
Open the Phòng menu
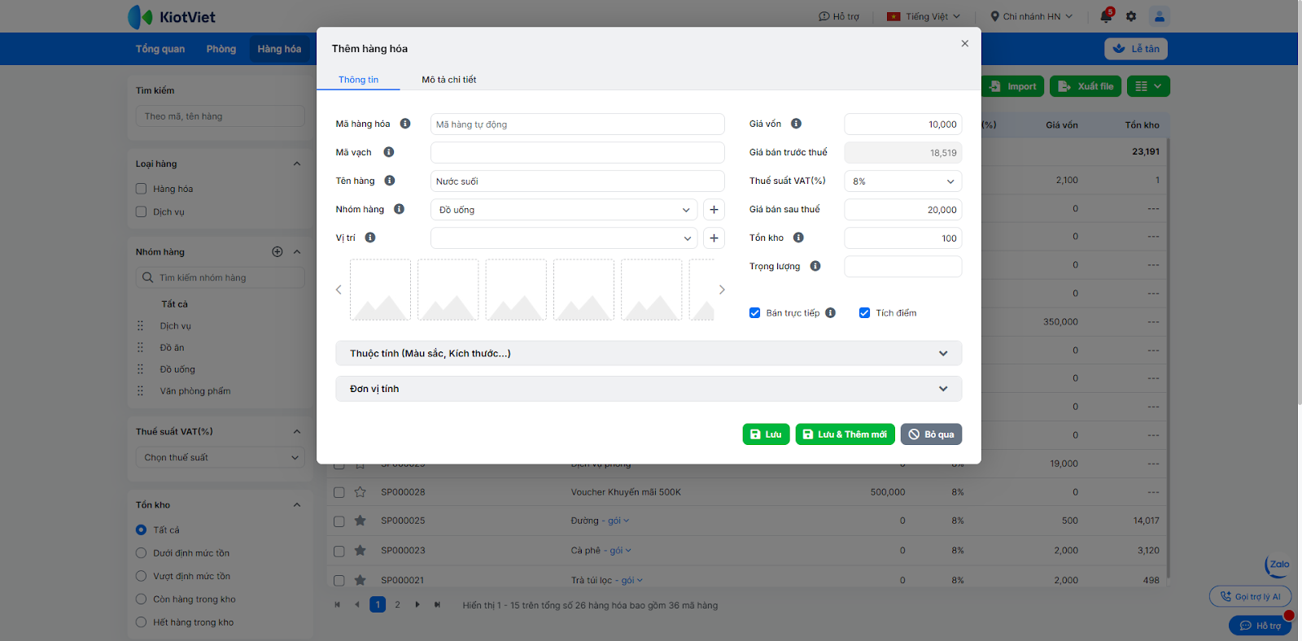pyautogui.click(x=221, y=49)
